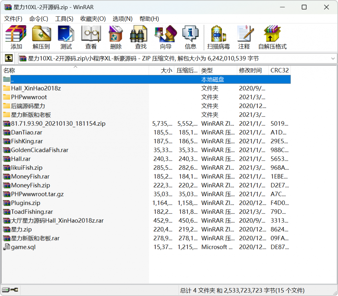
Task: Select the likuiFish.zip archive file
Action: (27, 168)
